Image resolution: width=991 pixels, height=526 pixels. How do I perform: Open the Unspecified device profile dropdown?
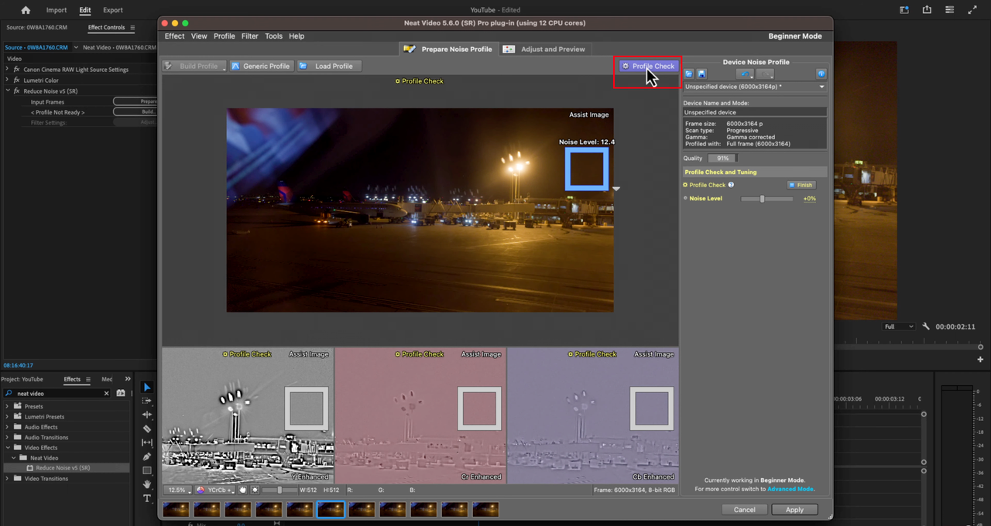754,87
